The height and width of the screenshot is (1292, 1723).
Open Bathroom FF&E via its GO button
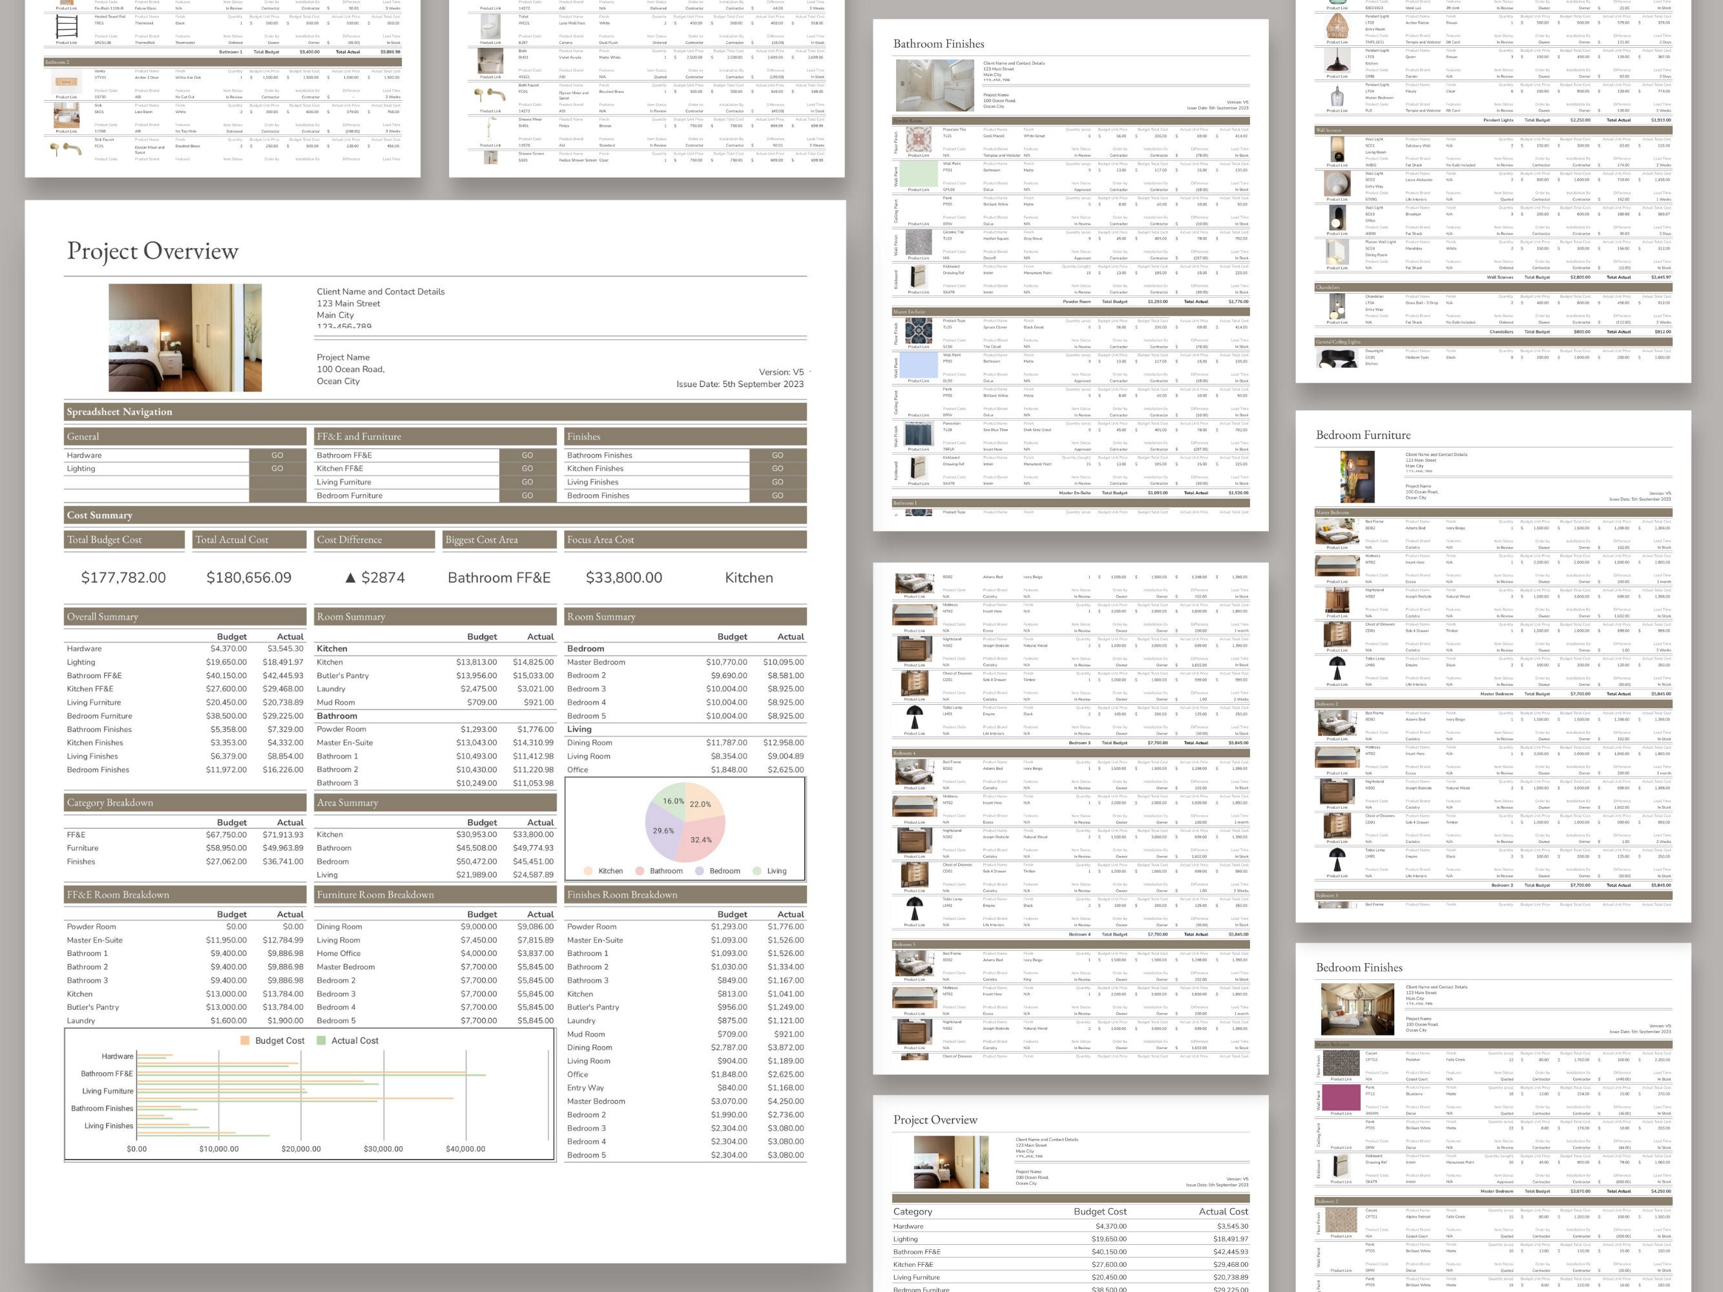[527, 455]
